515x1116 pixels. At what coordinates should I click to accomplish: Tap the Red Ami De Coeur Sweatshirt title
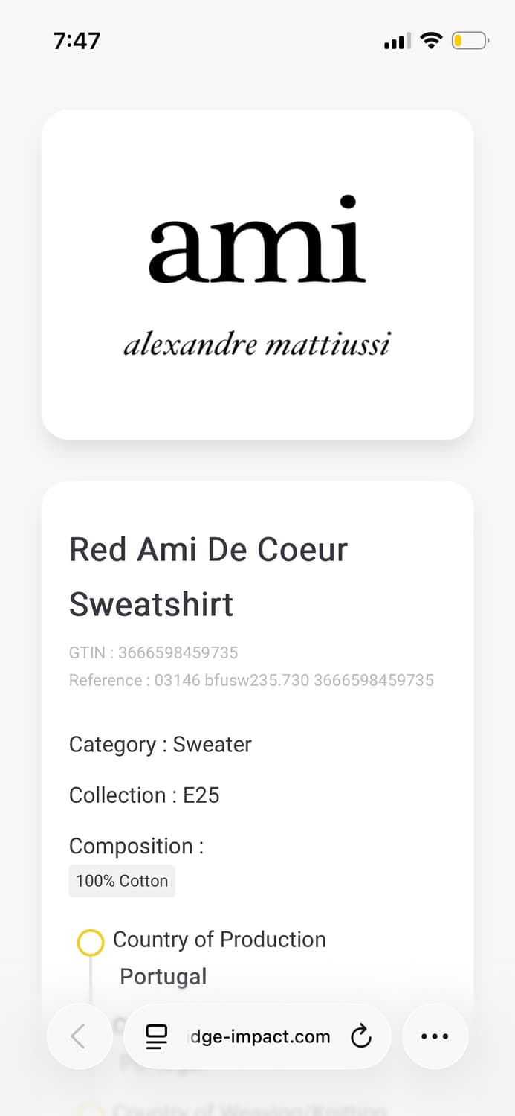coord(208,577)
